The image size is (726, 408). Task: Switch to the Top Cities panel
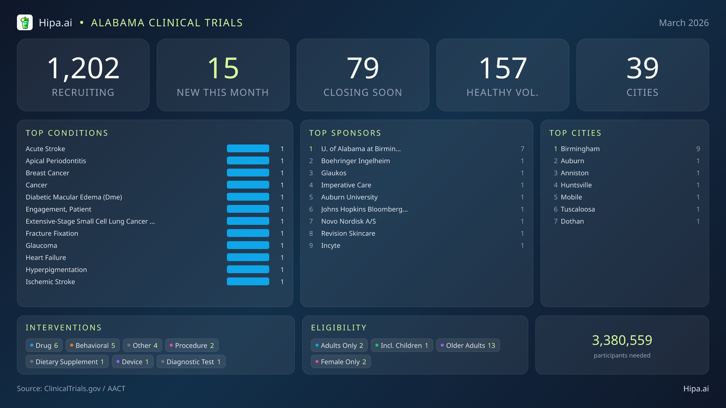pyautogui.click(x=575, y=133)
